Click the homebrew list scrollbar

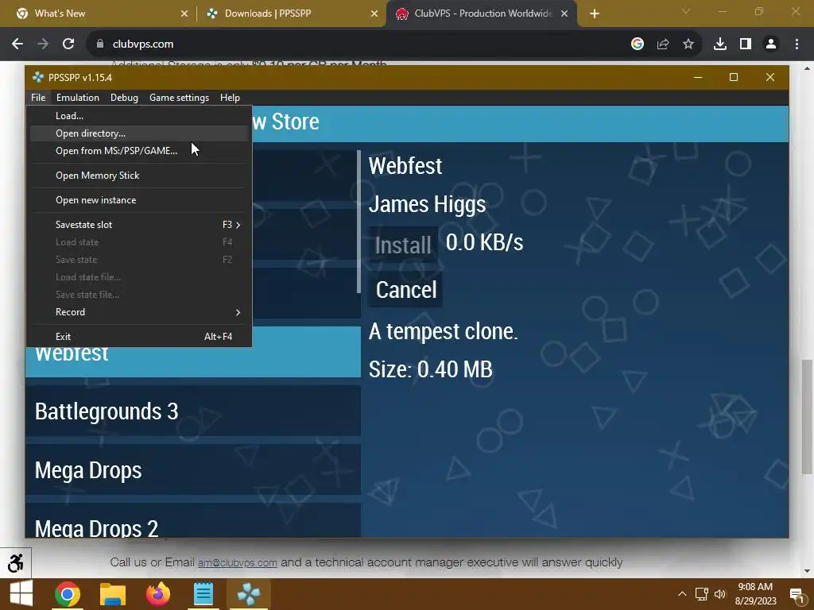[x=359, y=222]
